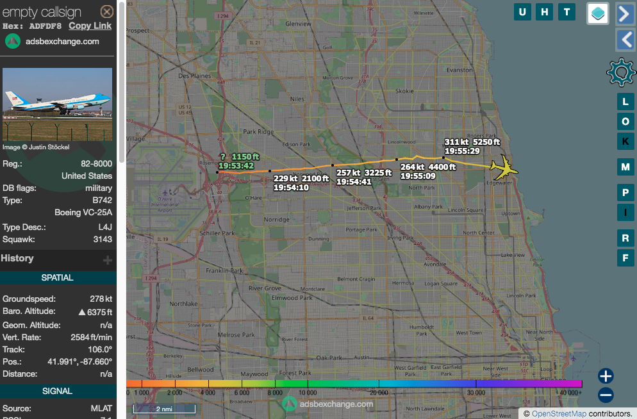Click the 2 nmi map scale bar
The image size is (637, 419).
164,409
